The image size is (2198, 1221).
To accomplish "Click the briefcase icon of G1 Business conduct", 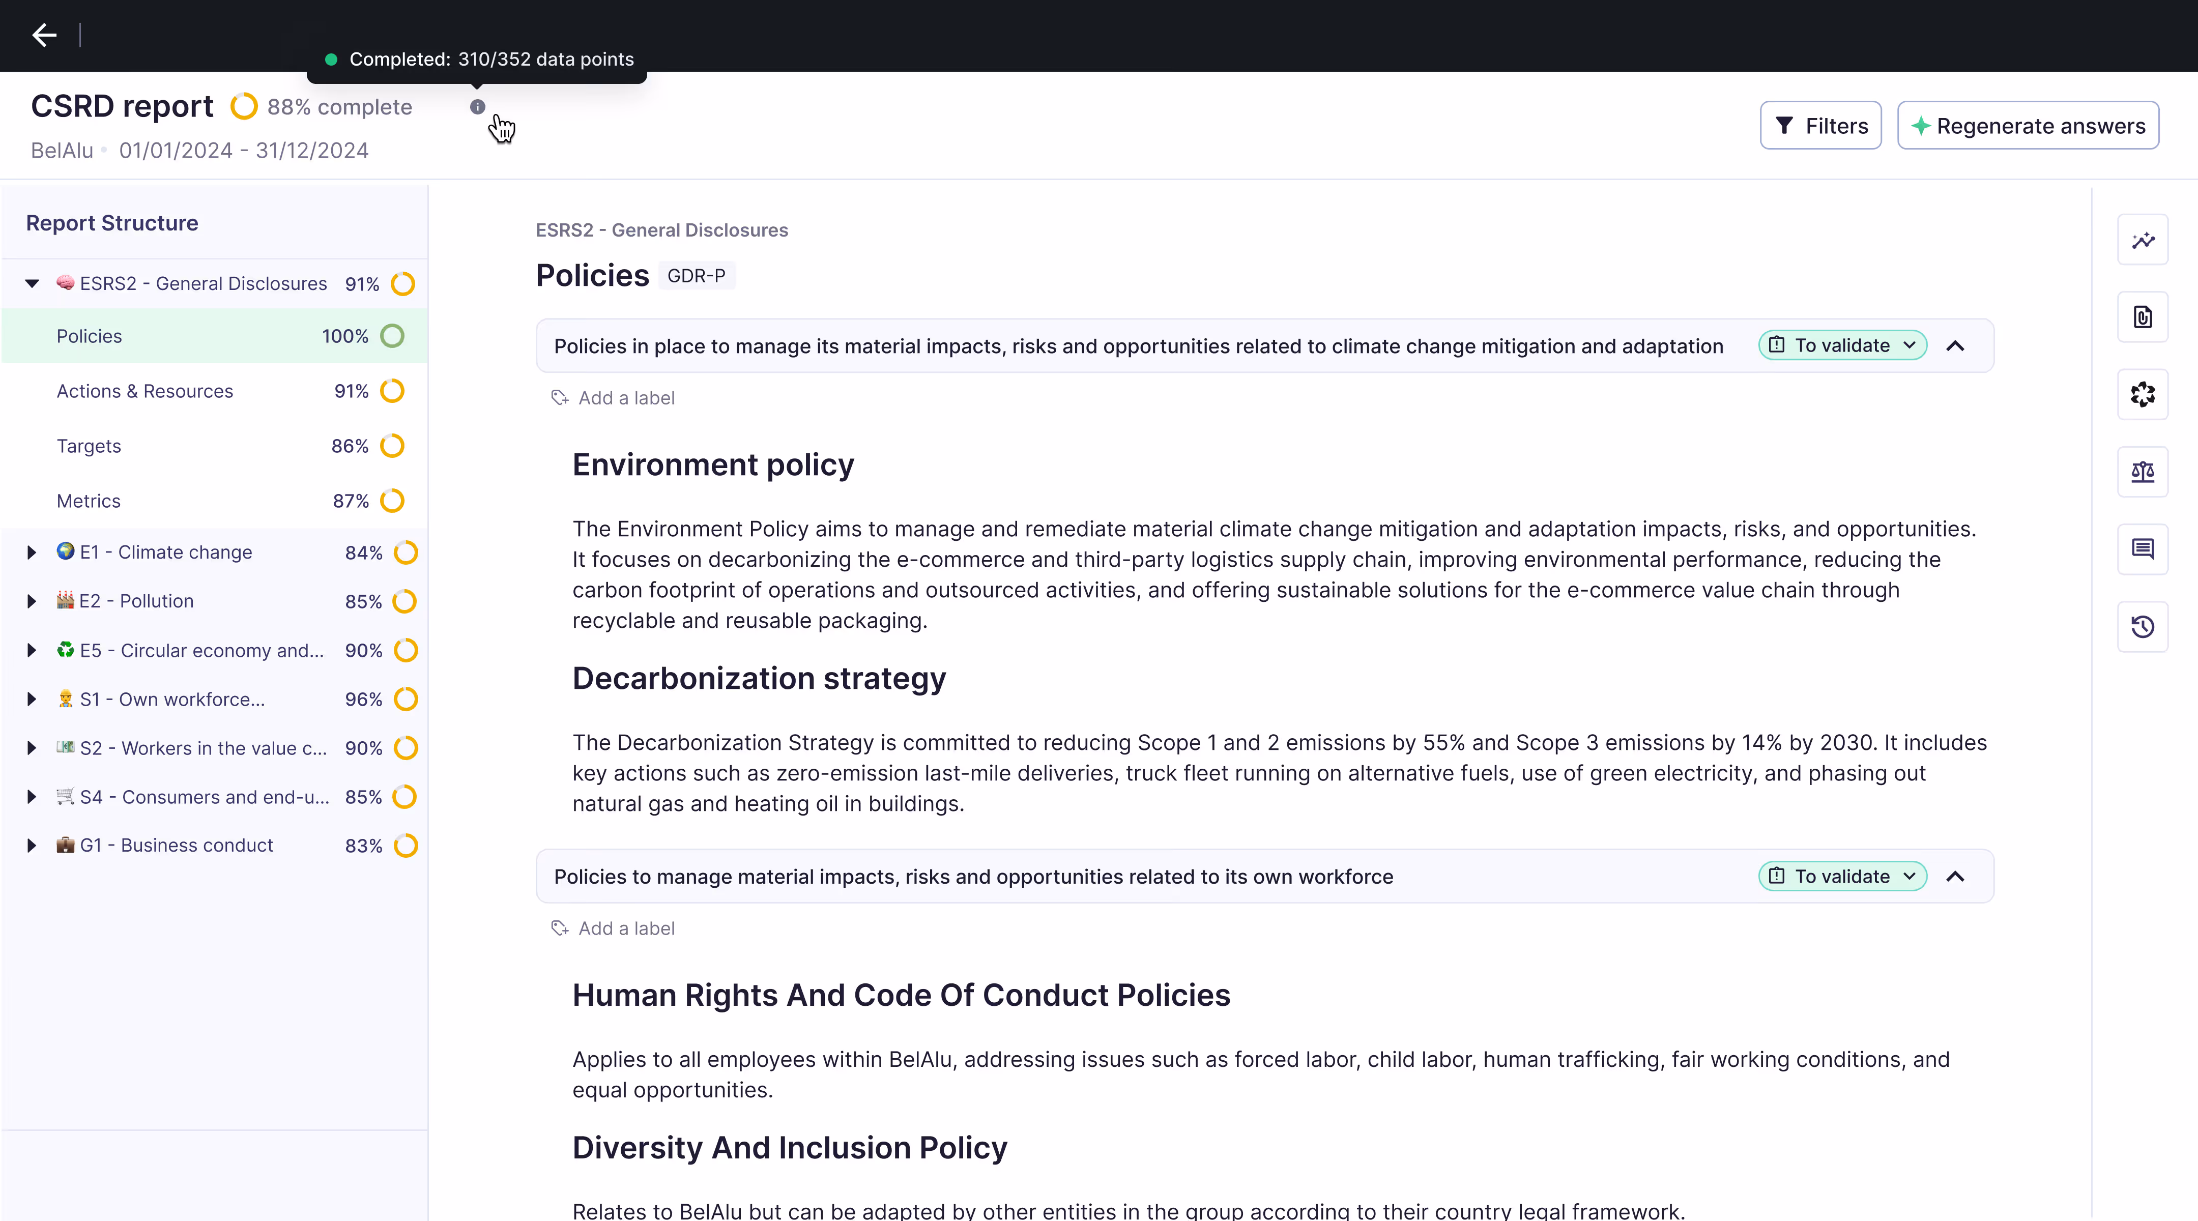I will point(65,845).
